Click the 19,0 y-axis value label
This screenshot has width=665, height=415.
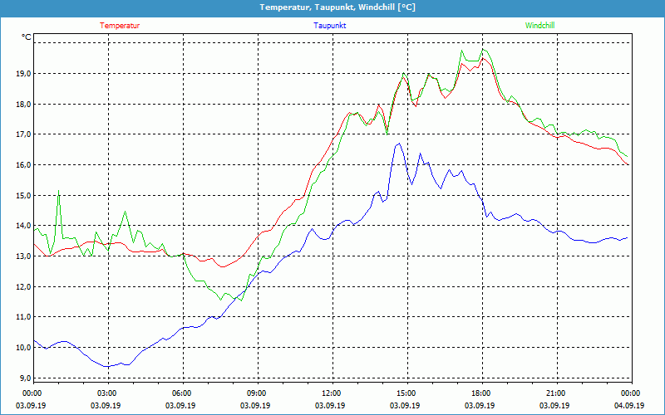(22, 74)
